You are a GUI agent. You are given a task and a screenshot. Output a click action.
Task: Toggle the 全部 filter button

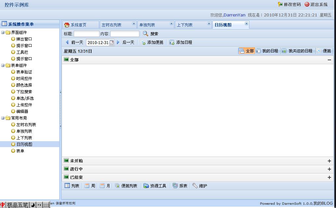click(x=246, y=51)
